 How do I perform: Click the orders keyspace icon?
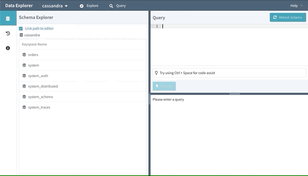(24, 55)
